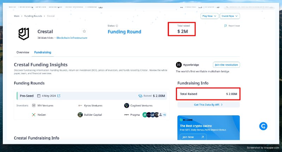Click the MH Ventures investor name
This screenshot has height=152, width=282.
[45, 105]
